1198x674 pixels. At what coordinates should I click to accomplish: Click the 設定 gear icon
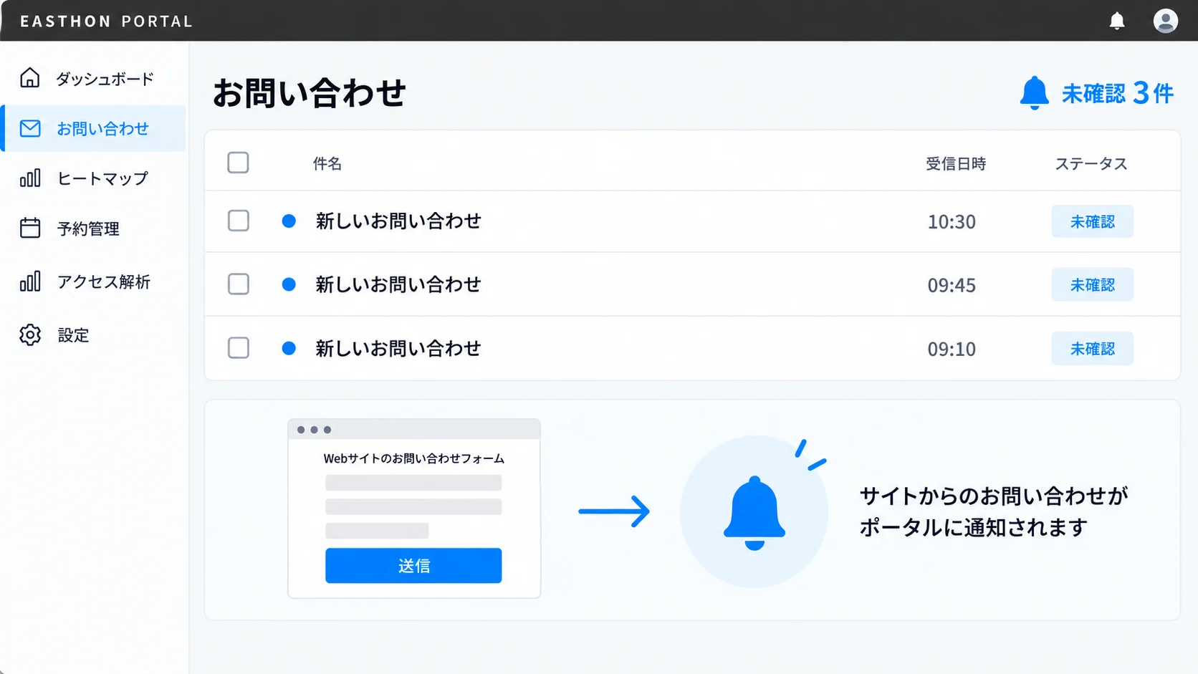click(x=30, y=334)
